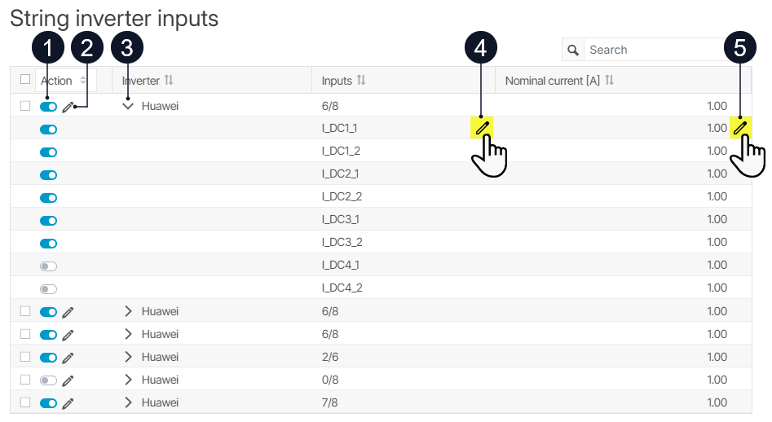
Task: Sort table by Inputs column
Action: [x=361, y=80]
